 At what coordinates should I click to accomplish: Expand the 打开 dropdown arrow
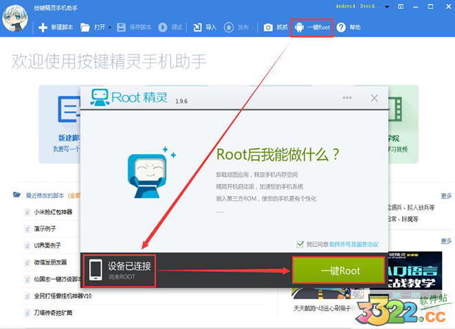pyautogui.click(x=110, y=28)
